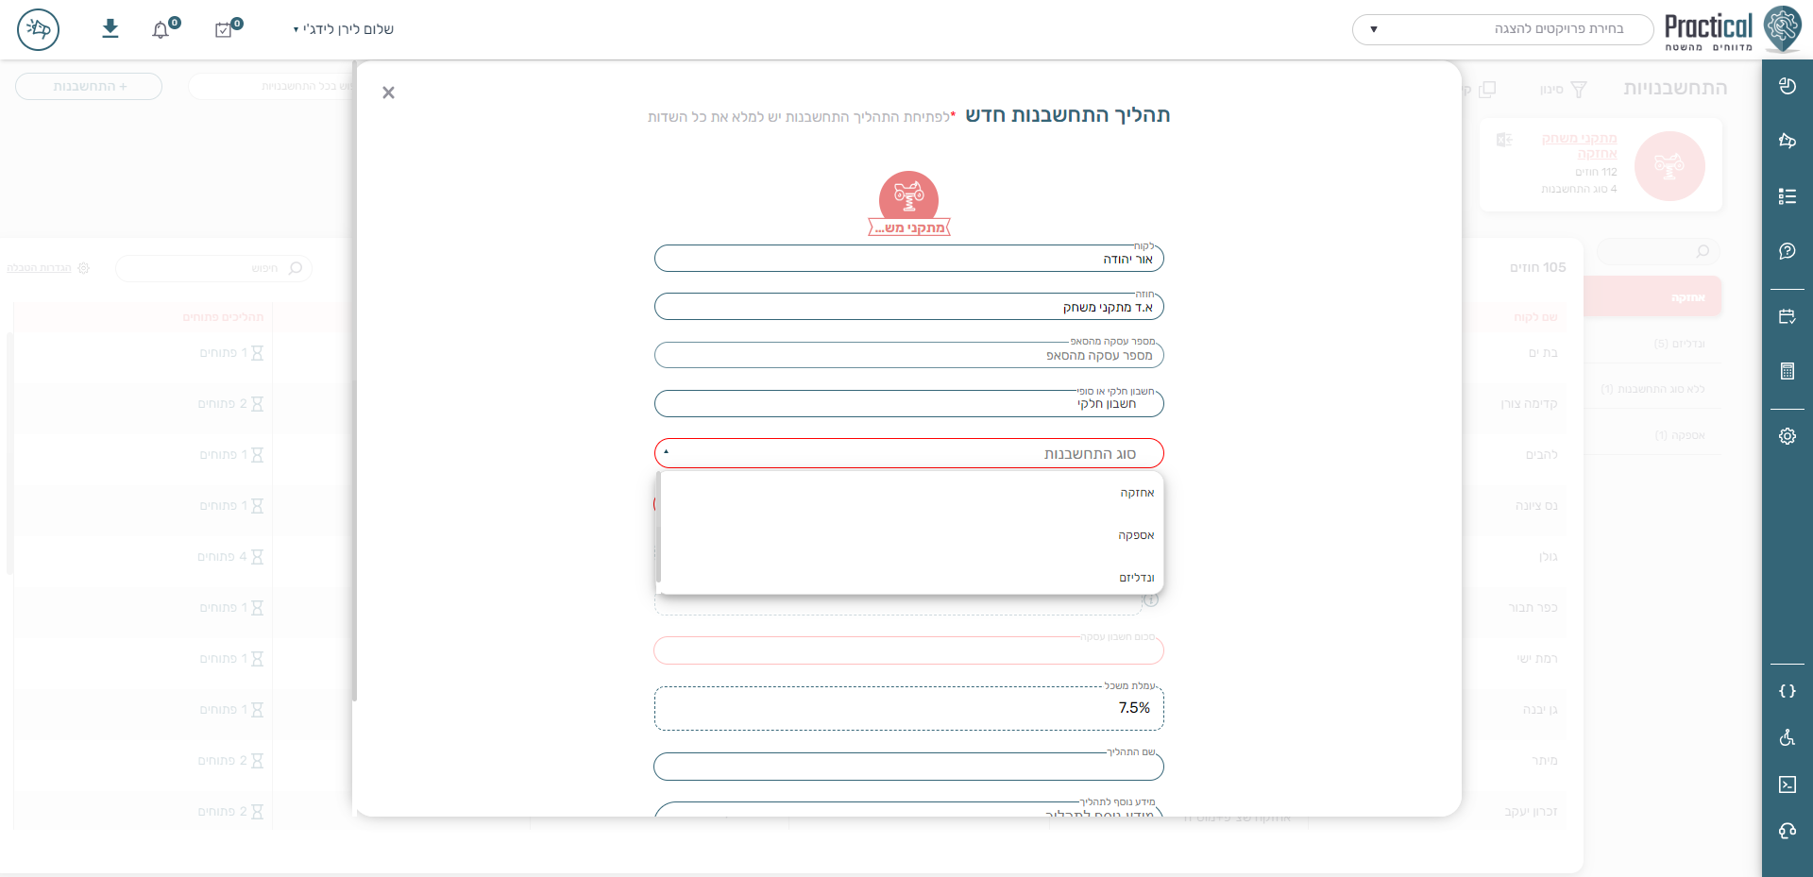
Task: Open the list view icon in sidebar
Action: 1788,196
